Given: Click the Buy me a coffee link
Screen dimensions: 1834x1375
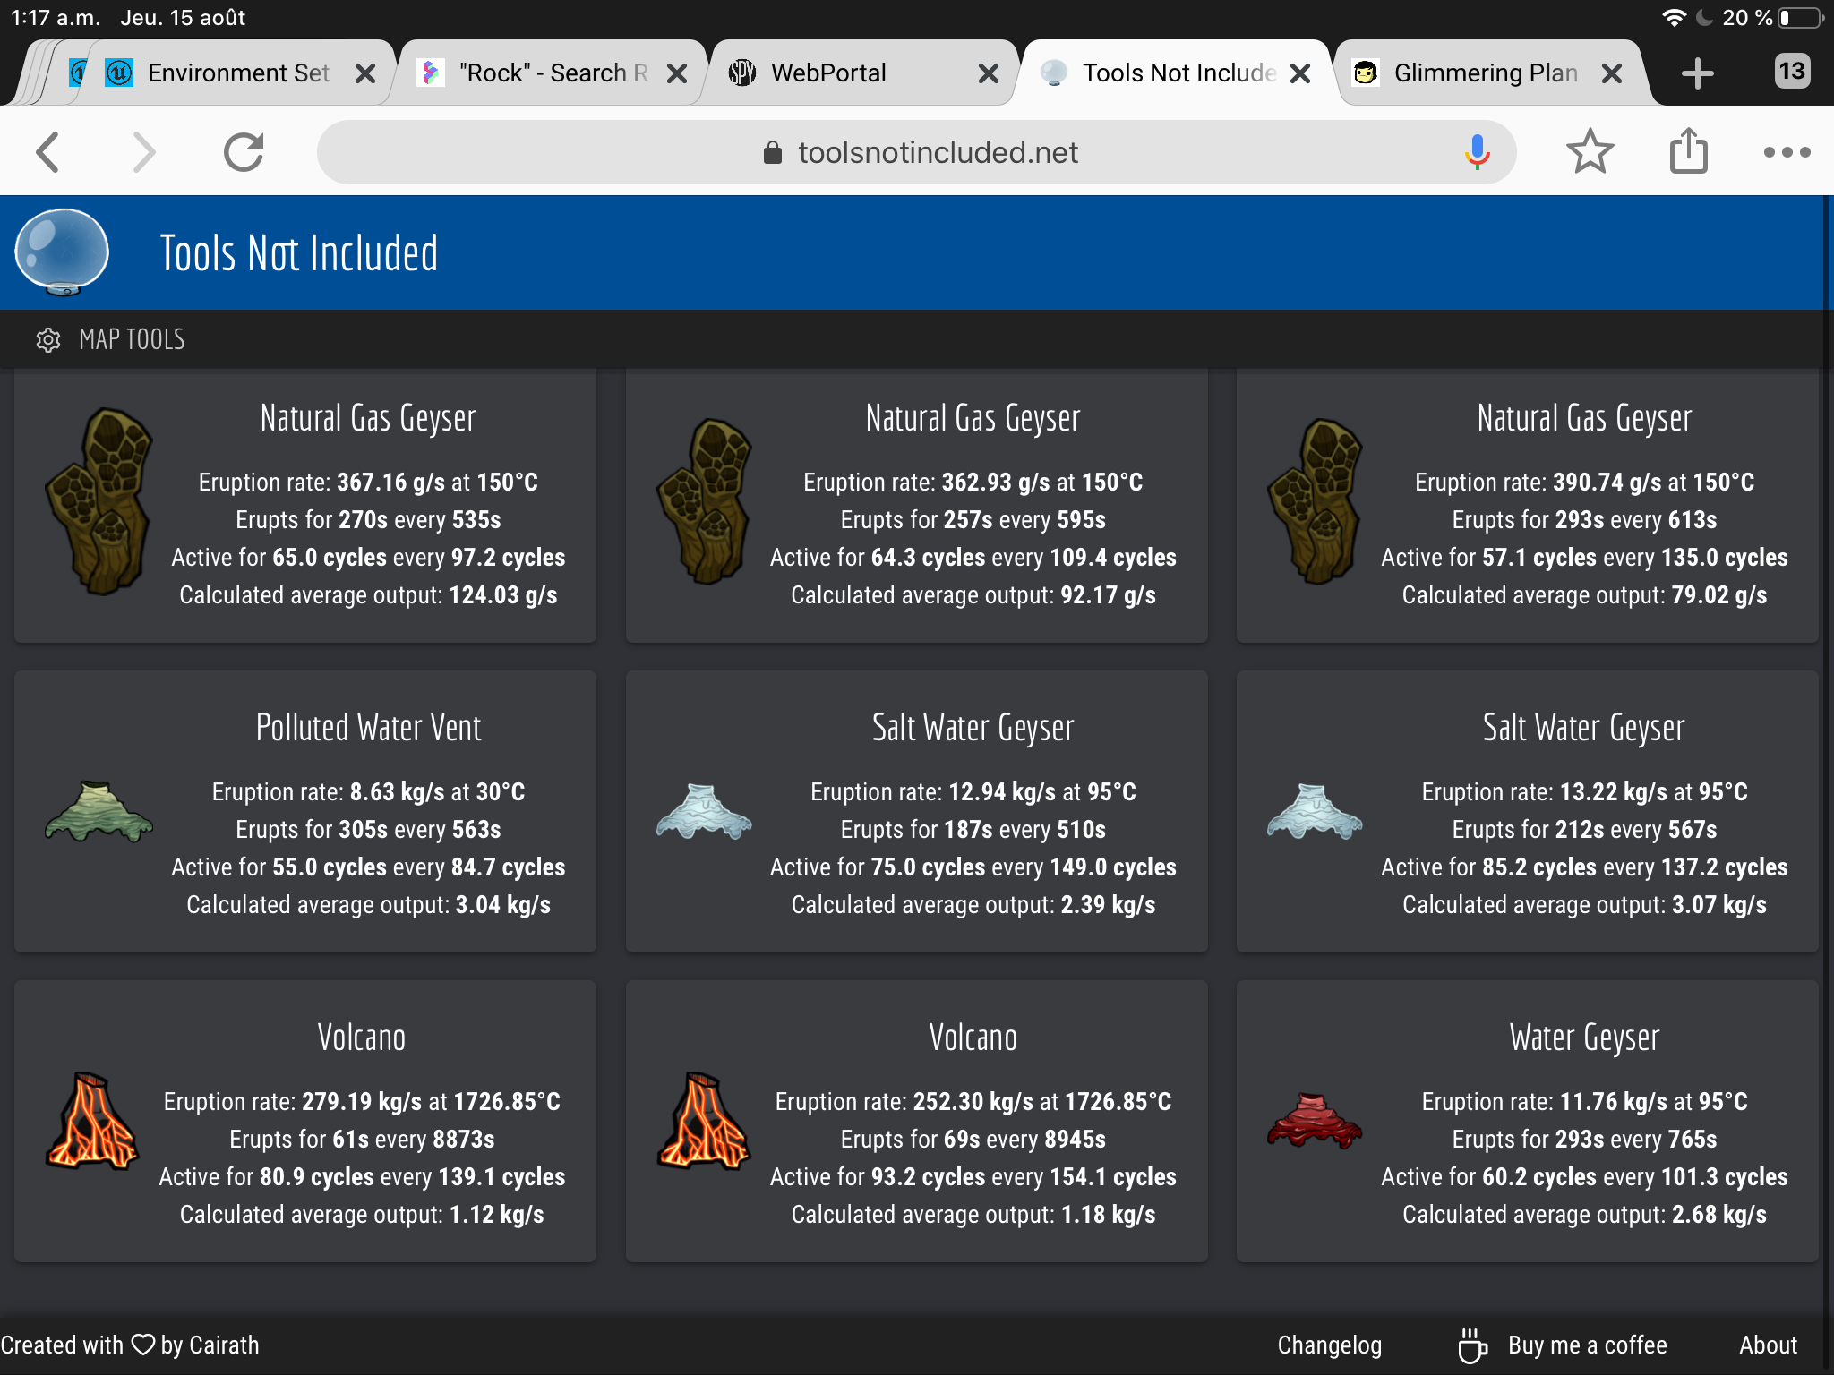Looking at the screenshot, I should [x=1587, y=1345].
